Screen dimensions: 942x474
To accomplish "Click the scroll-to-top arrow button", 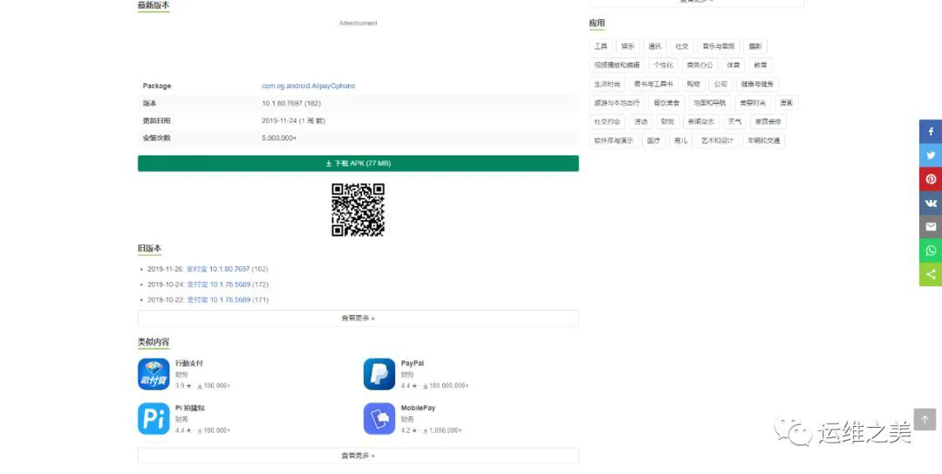I will coord(925,419).
